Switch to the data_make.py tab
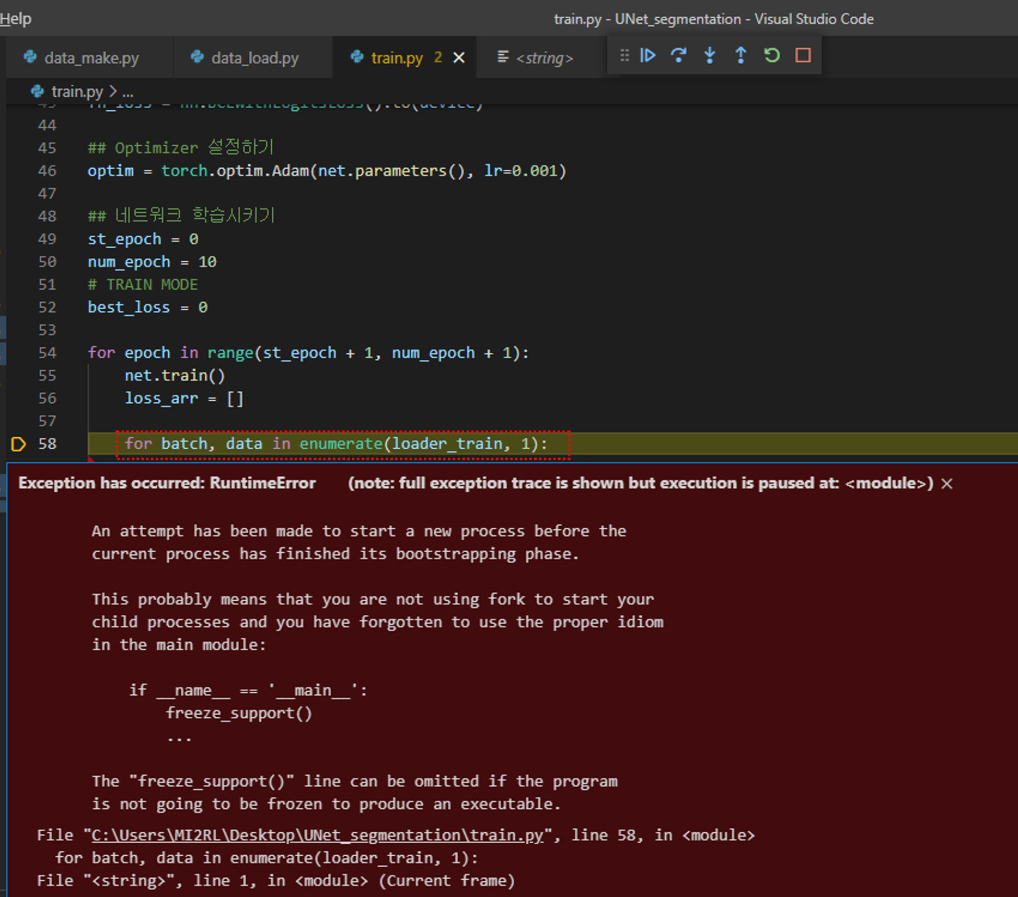Viewport: 1018px width, 897px height. (91, 57)
